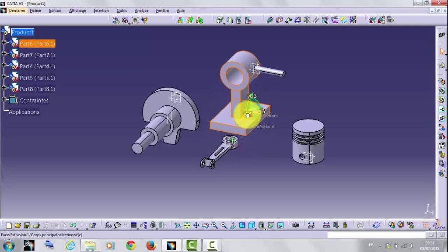Image resolution: width=448 pixels, height=252 pixels.
Task: Click the Save icon in bottom toolbar
Action: click(27, 225)
